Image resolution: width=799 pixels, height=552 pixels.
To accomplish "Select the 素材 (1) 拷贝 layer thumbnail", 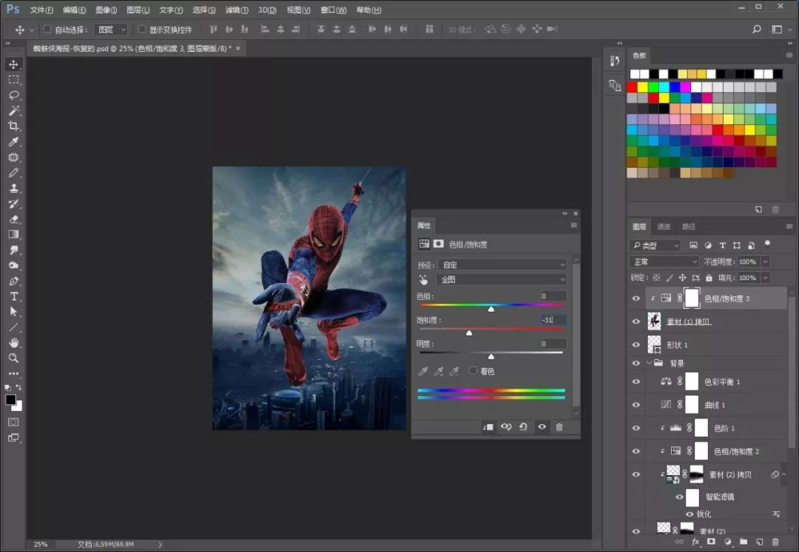I will click(x=654, y=321).
